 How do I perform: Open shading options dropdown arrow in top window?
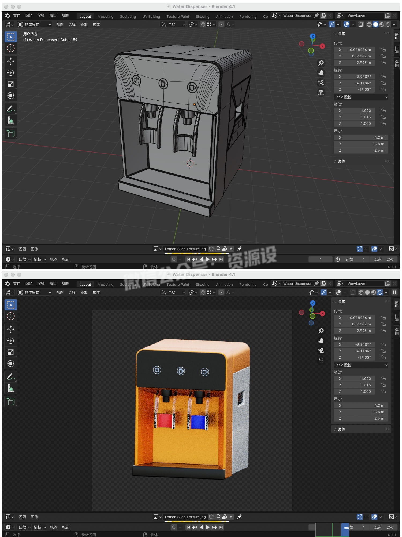click(394, 24)
